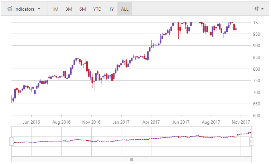Viewport: 271px width, 164px height.
Task: Select the 1Y range button
Action: pos(111,9)
